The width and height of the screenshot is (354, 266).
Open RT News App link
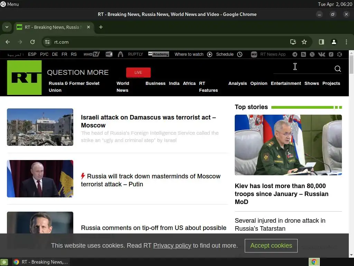(273, 54)
